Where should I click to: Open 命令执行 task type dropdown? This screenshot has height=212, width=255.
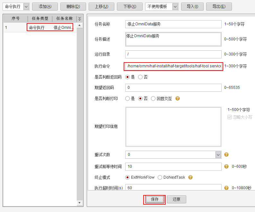point(26,7)
